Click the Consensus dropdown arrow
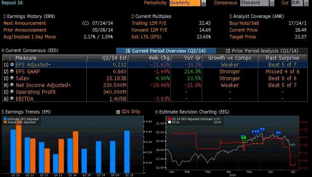The height and width of the screenshot is (177, 312). 272,3
